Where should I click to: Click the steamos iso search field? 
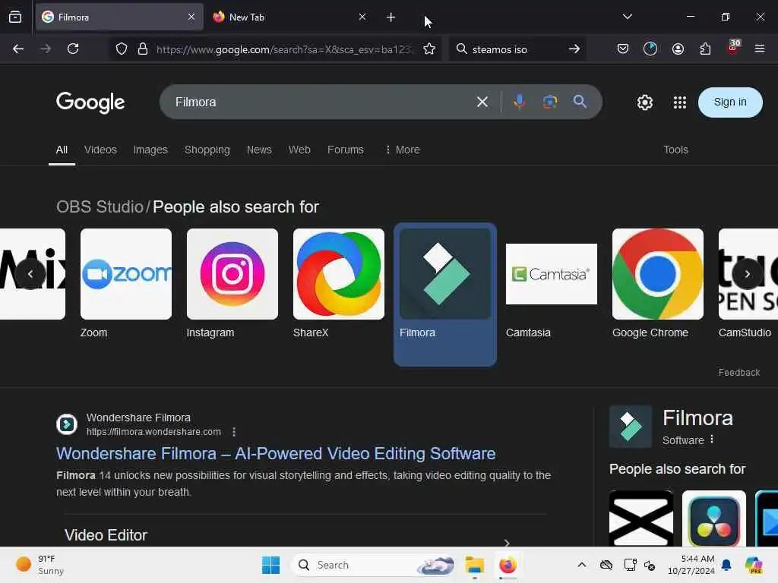point(516,49)
